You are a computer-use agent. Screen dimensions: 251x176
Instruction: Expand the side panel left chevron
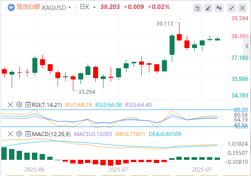[x=247, y=46]
